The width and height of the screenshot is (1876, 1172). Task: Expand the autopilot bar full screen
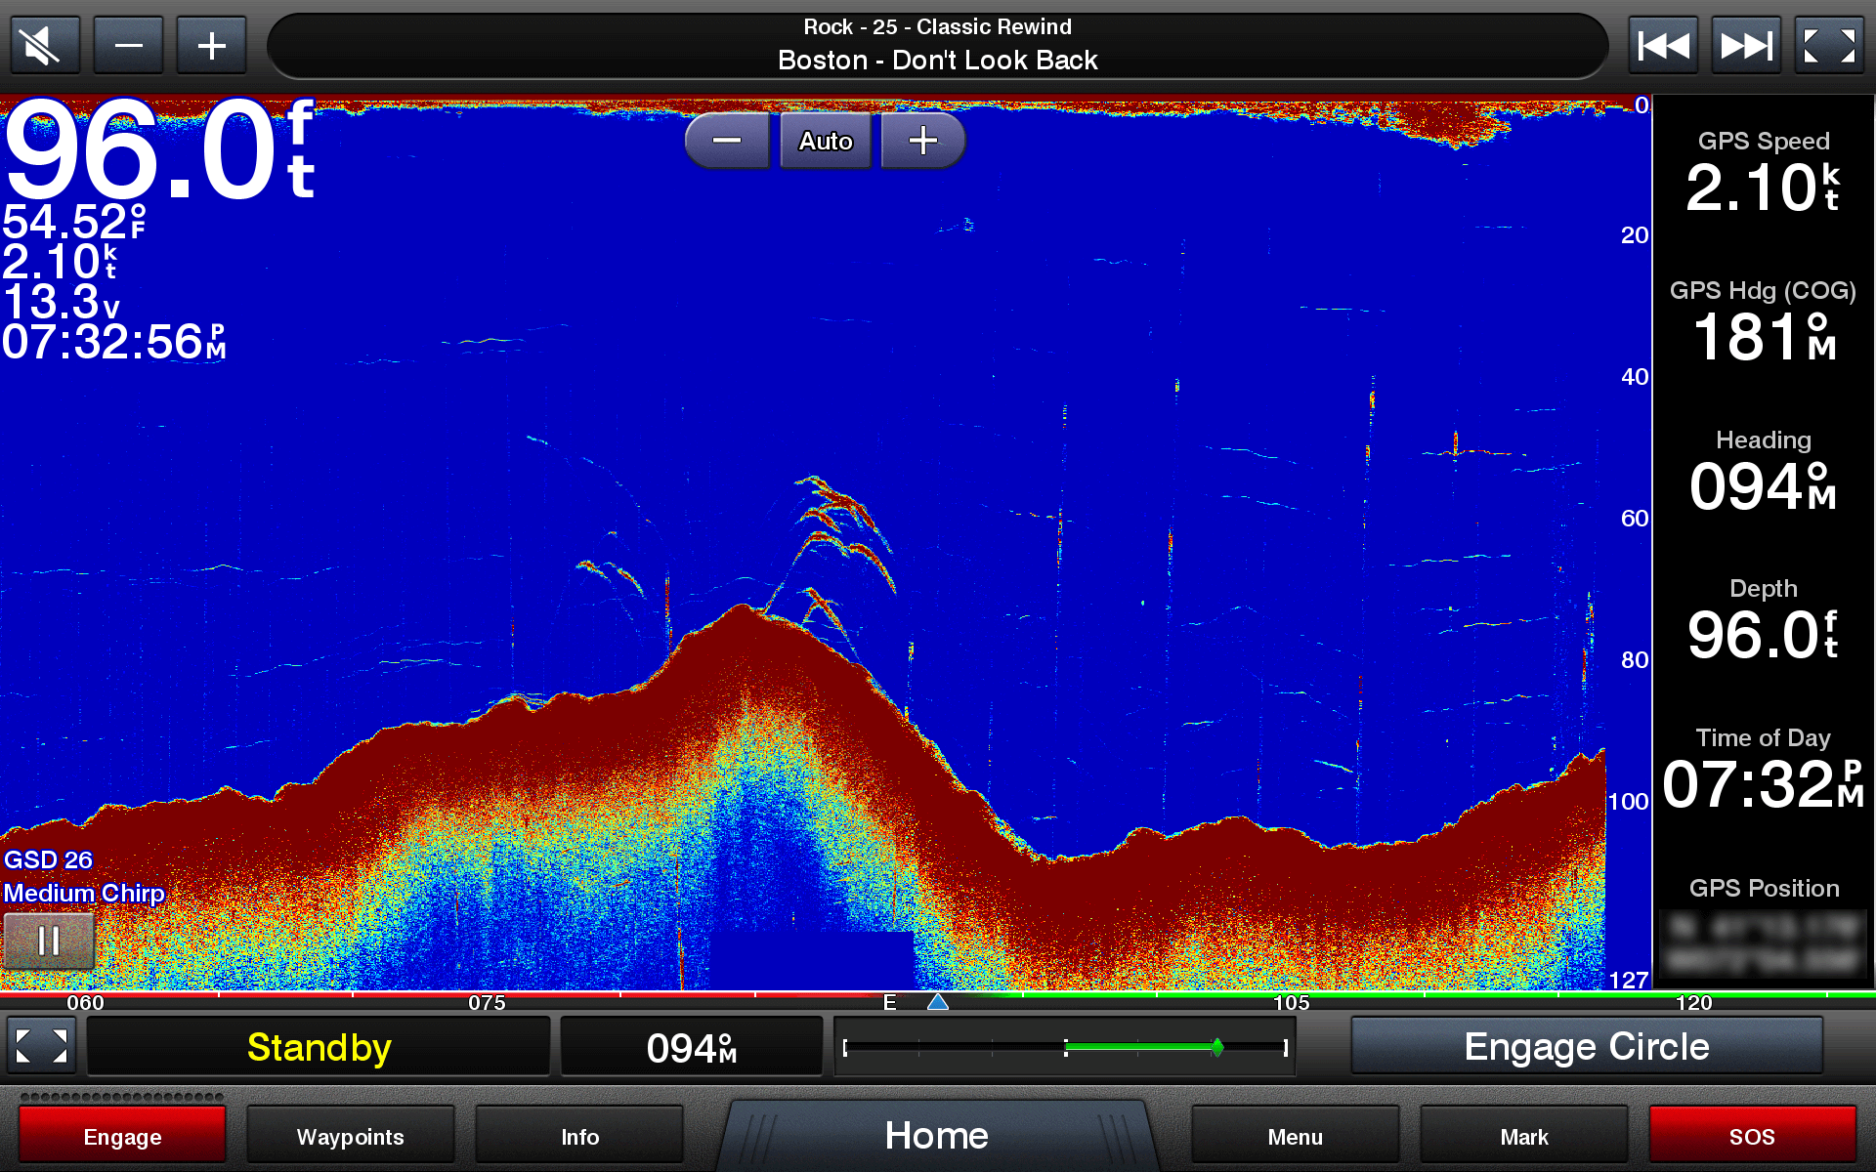tap(42, 1046)
